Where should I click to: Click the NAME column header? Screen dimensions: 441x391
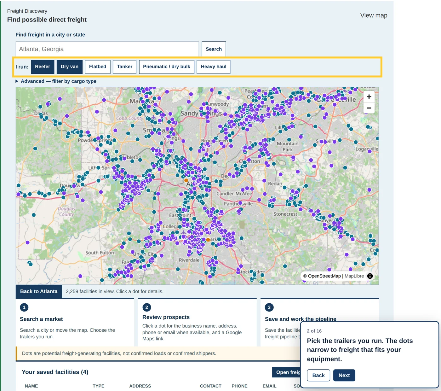pos(31,386)
